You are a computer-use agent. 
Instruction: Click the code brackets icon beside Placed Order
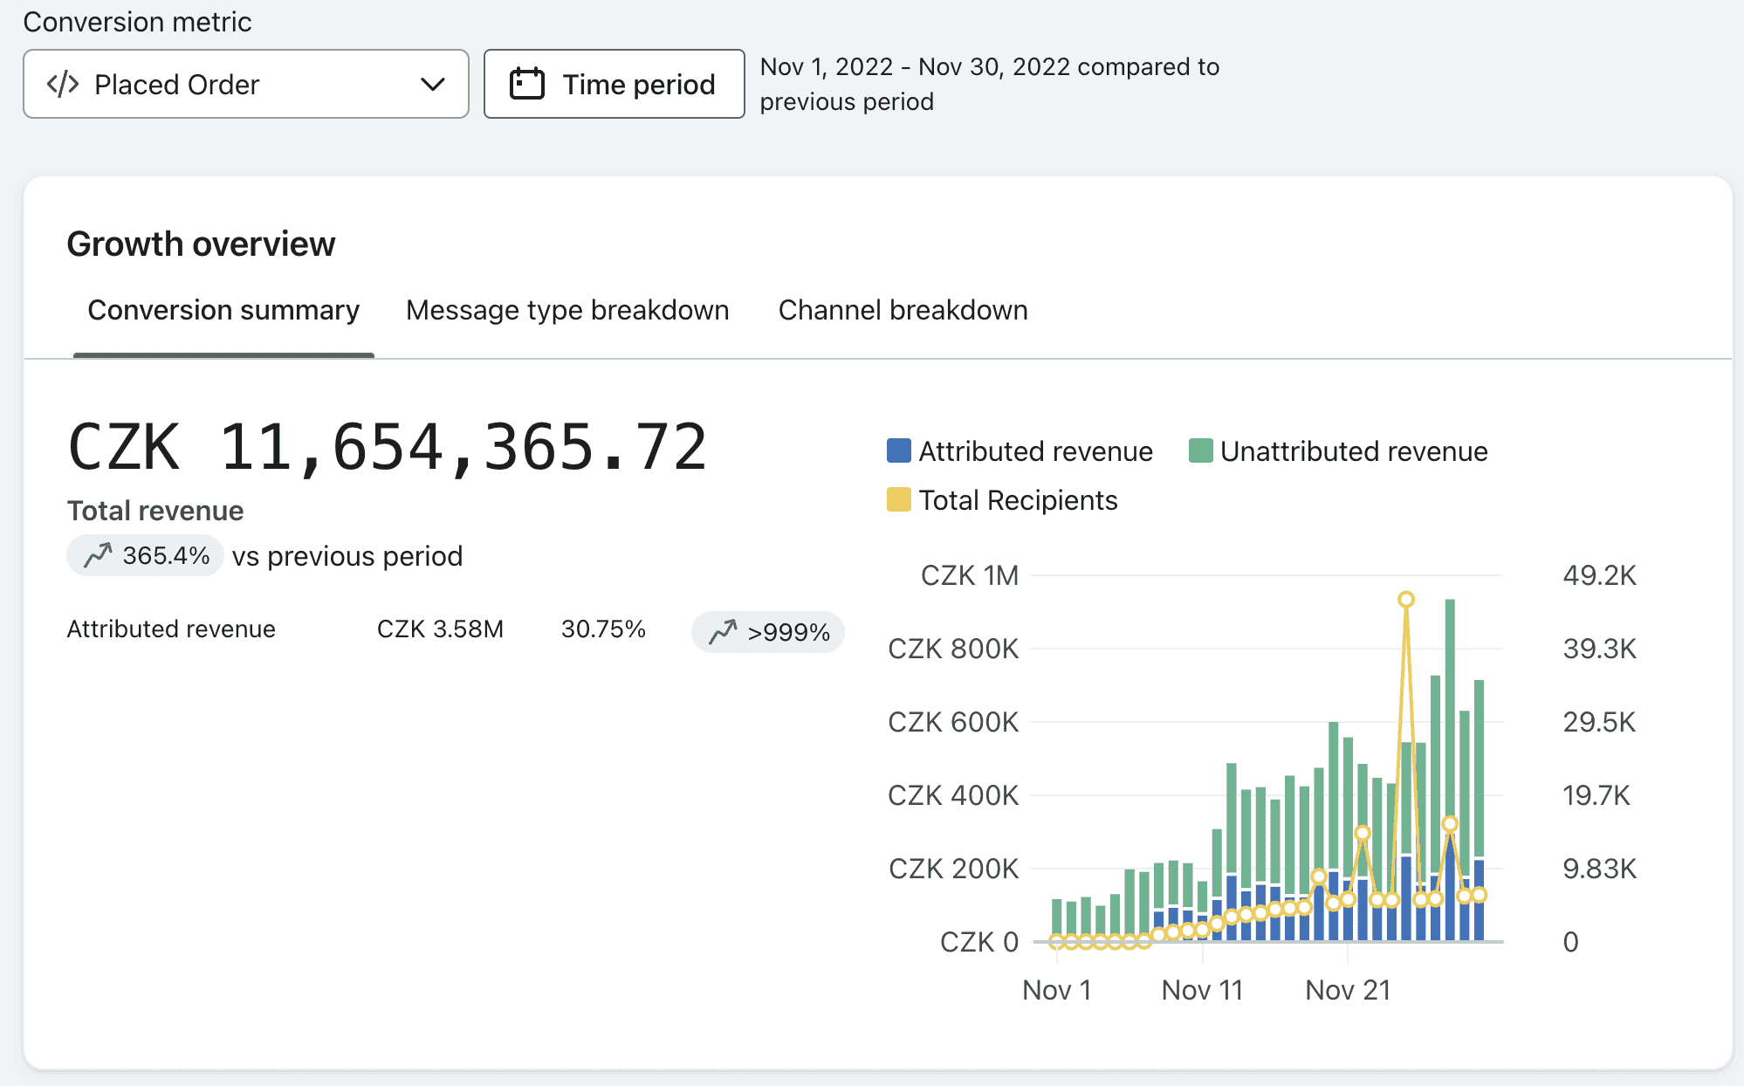pyautogui.click(x=63, y=84)
